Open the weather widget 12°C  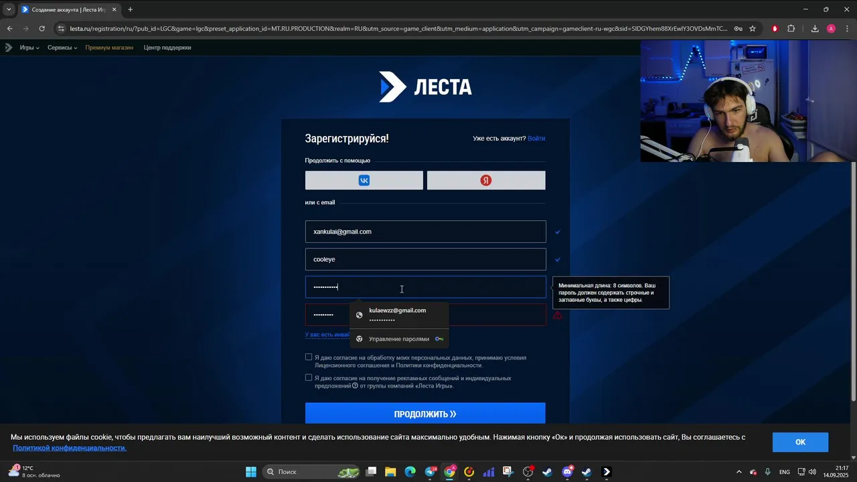click(33, 472)
